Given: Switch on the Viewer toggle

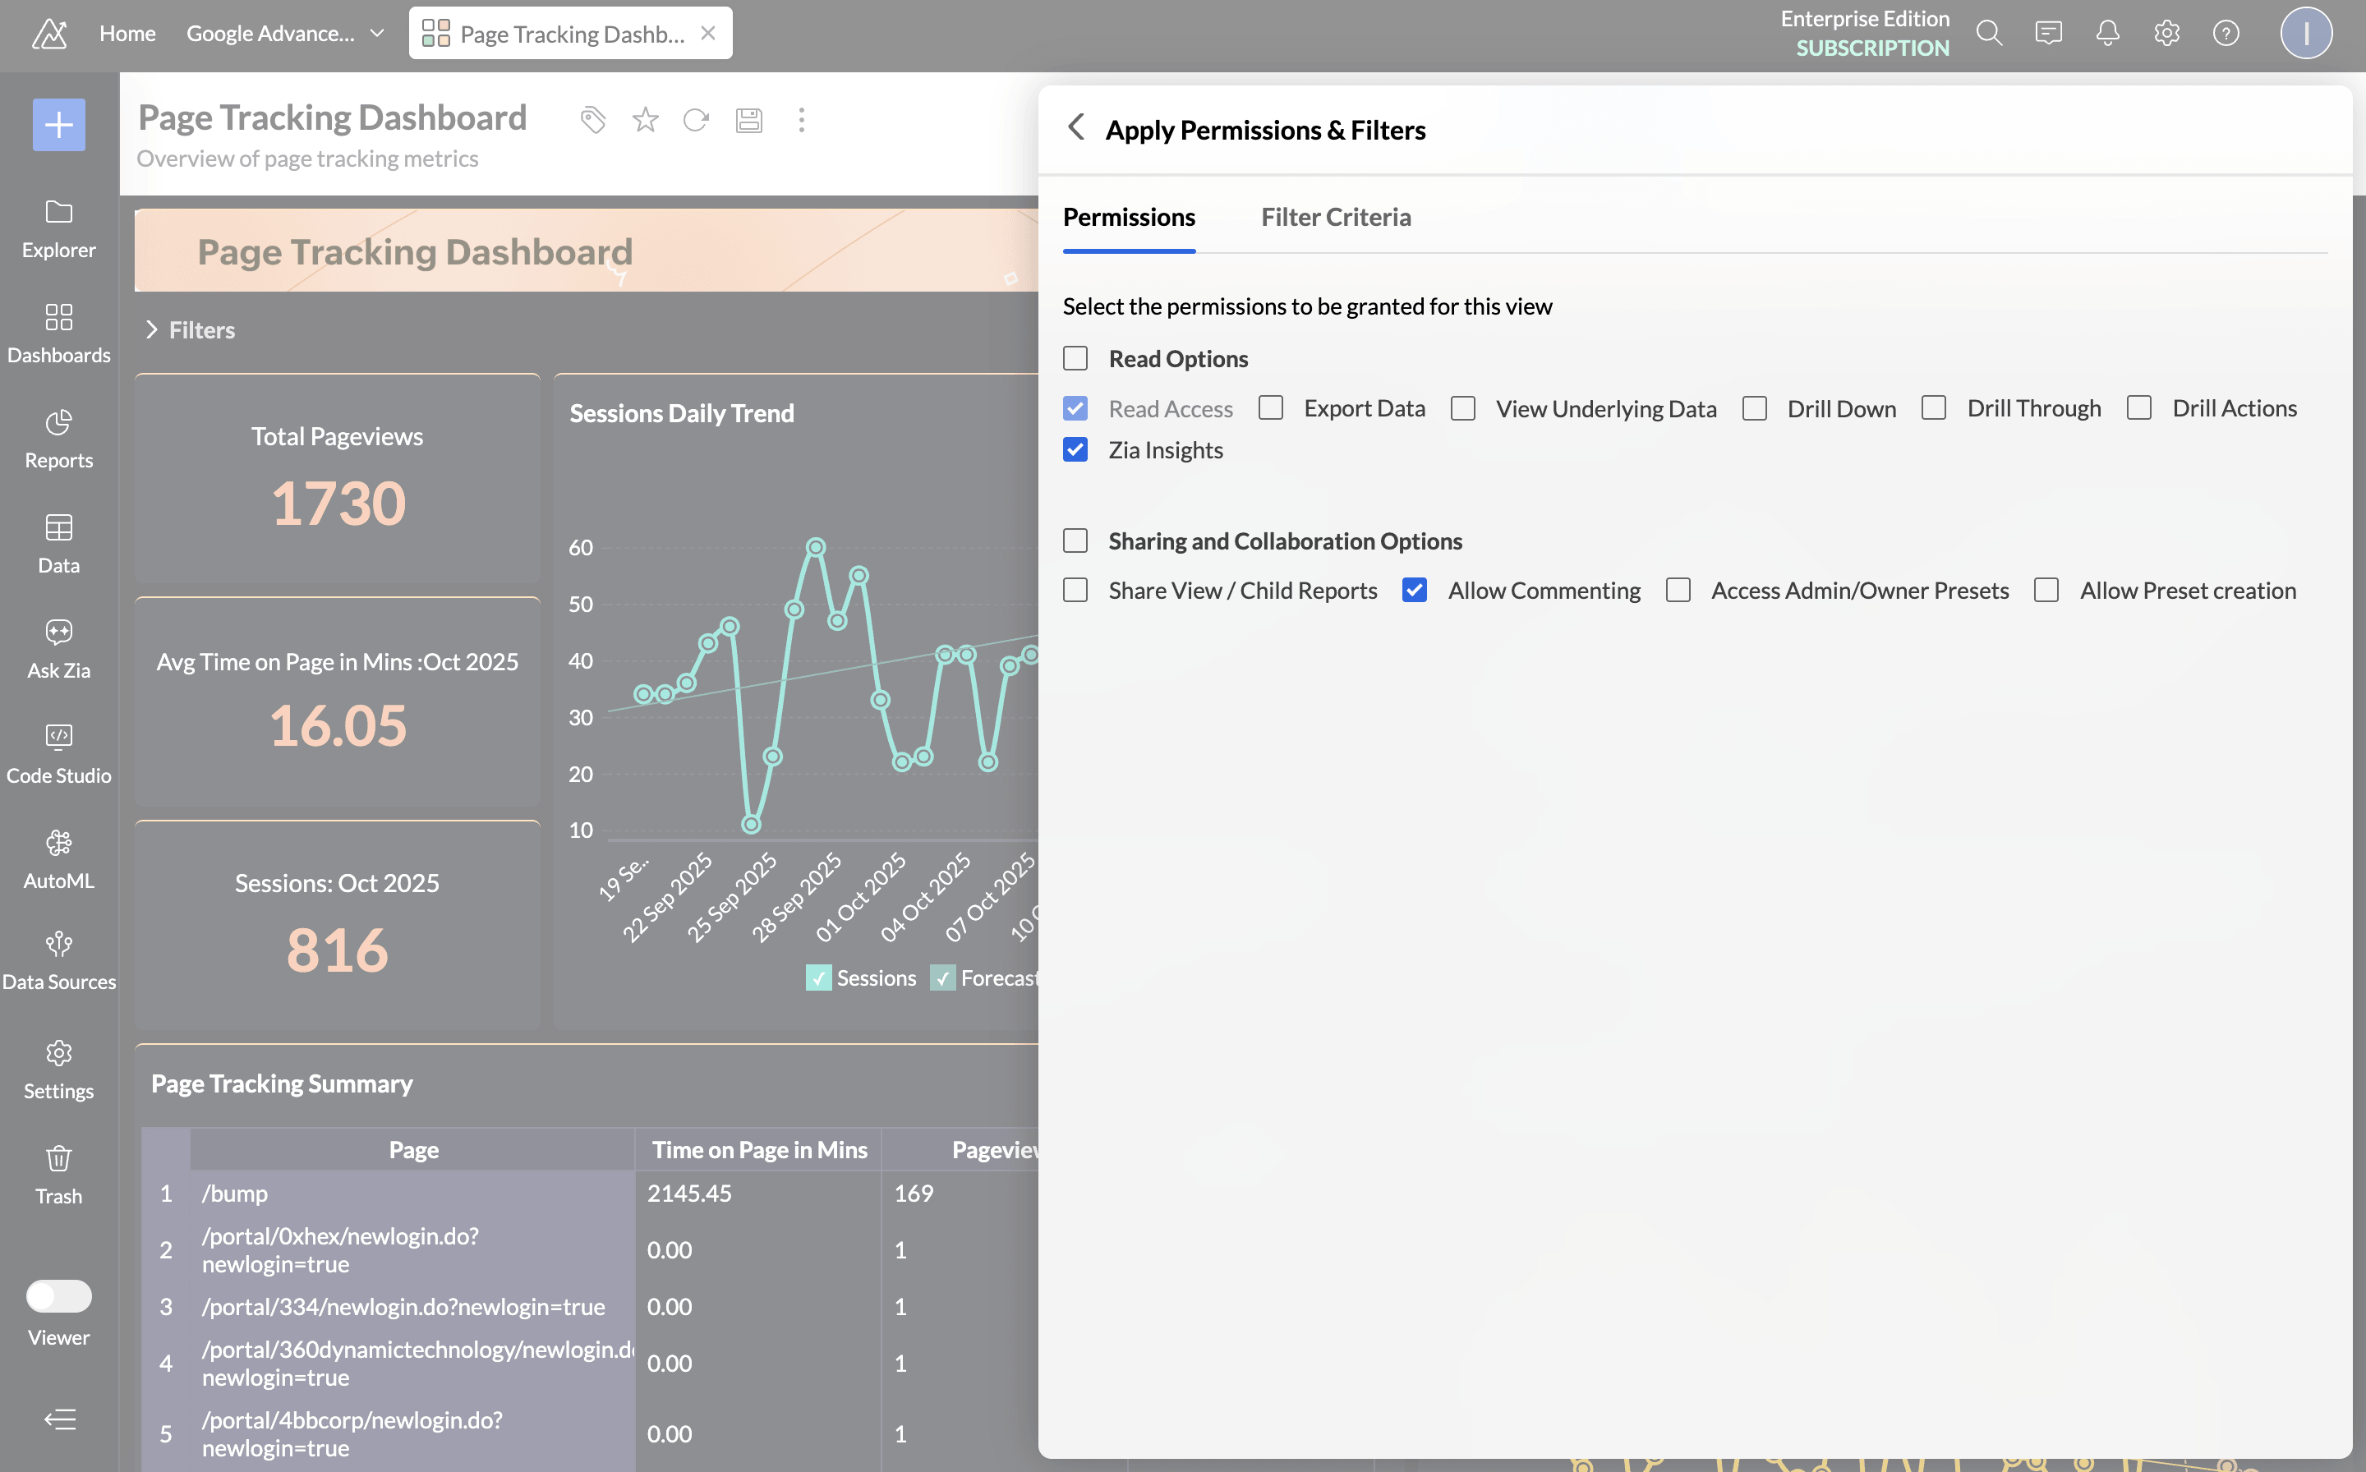Looking at the screenshot, I should [58, 1295].
